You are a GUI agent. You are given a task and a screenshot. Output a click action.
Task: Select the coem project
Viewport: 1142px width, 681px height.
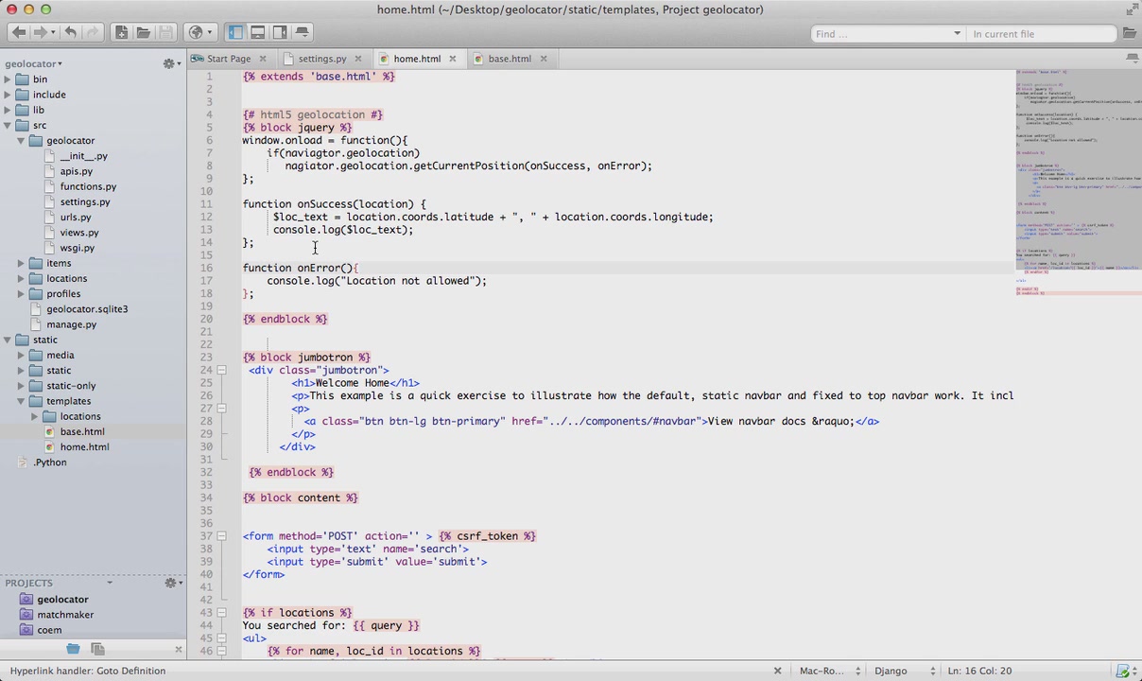click(x=49, y=630)
